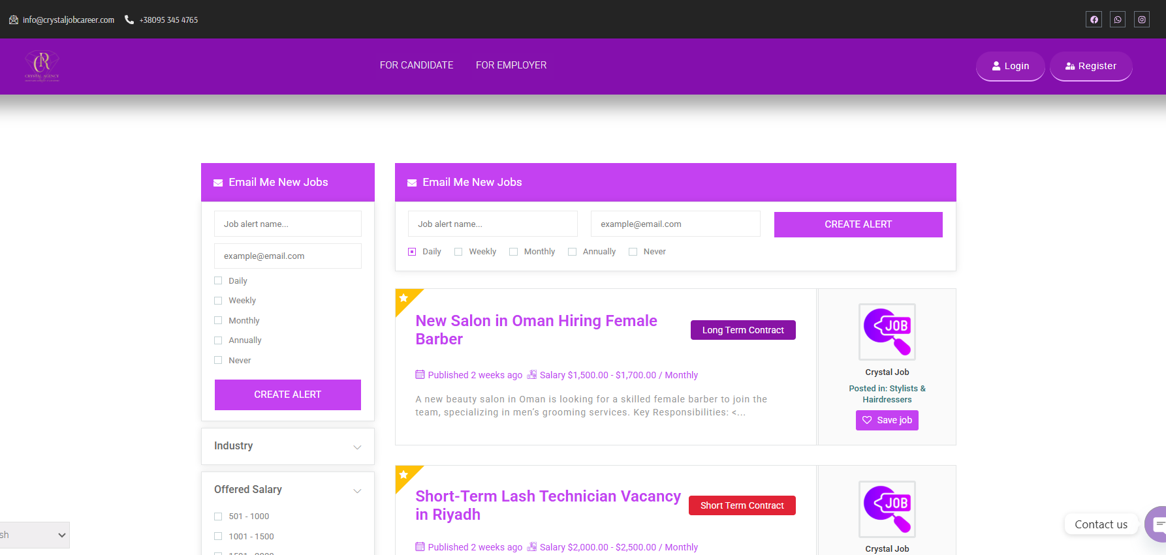Check the 1001 - 1500 salary filter
1166x555 pixels.
point(218,536)
